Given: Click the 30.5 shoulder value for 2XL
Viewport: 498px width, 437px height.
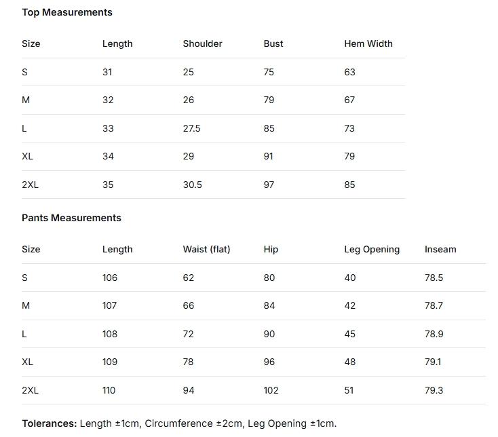Looking at the screenshot, I should coord(192,185).
